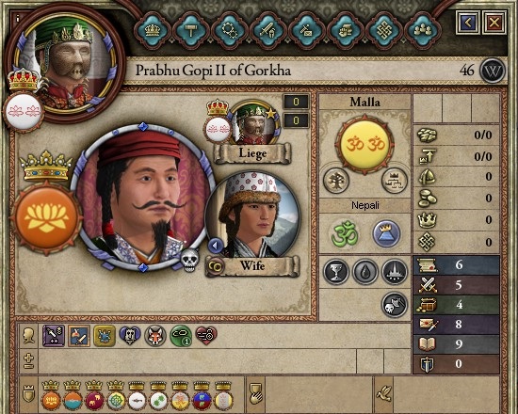This screenshot has height=414, width=518.
Task: Click the council people icon in top bar
Action: pyautogui.click(x=423, y=31)
